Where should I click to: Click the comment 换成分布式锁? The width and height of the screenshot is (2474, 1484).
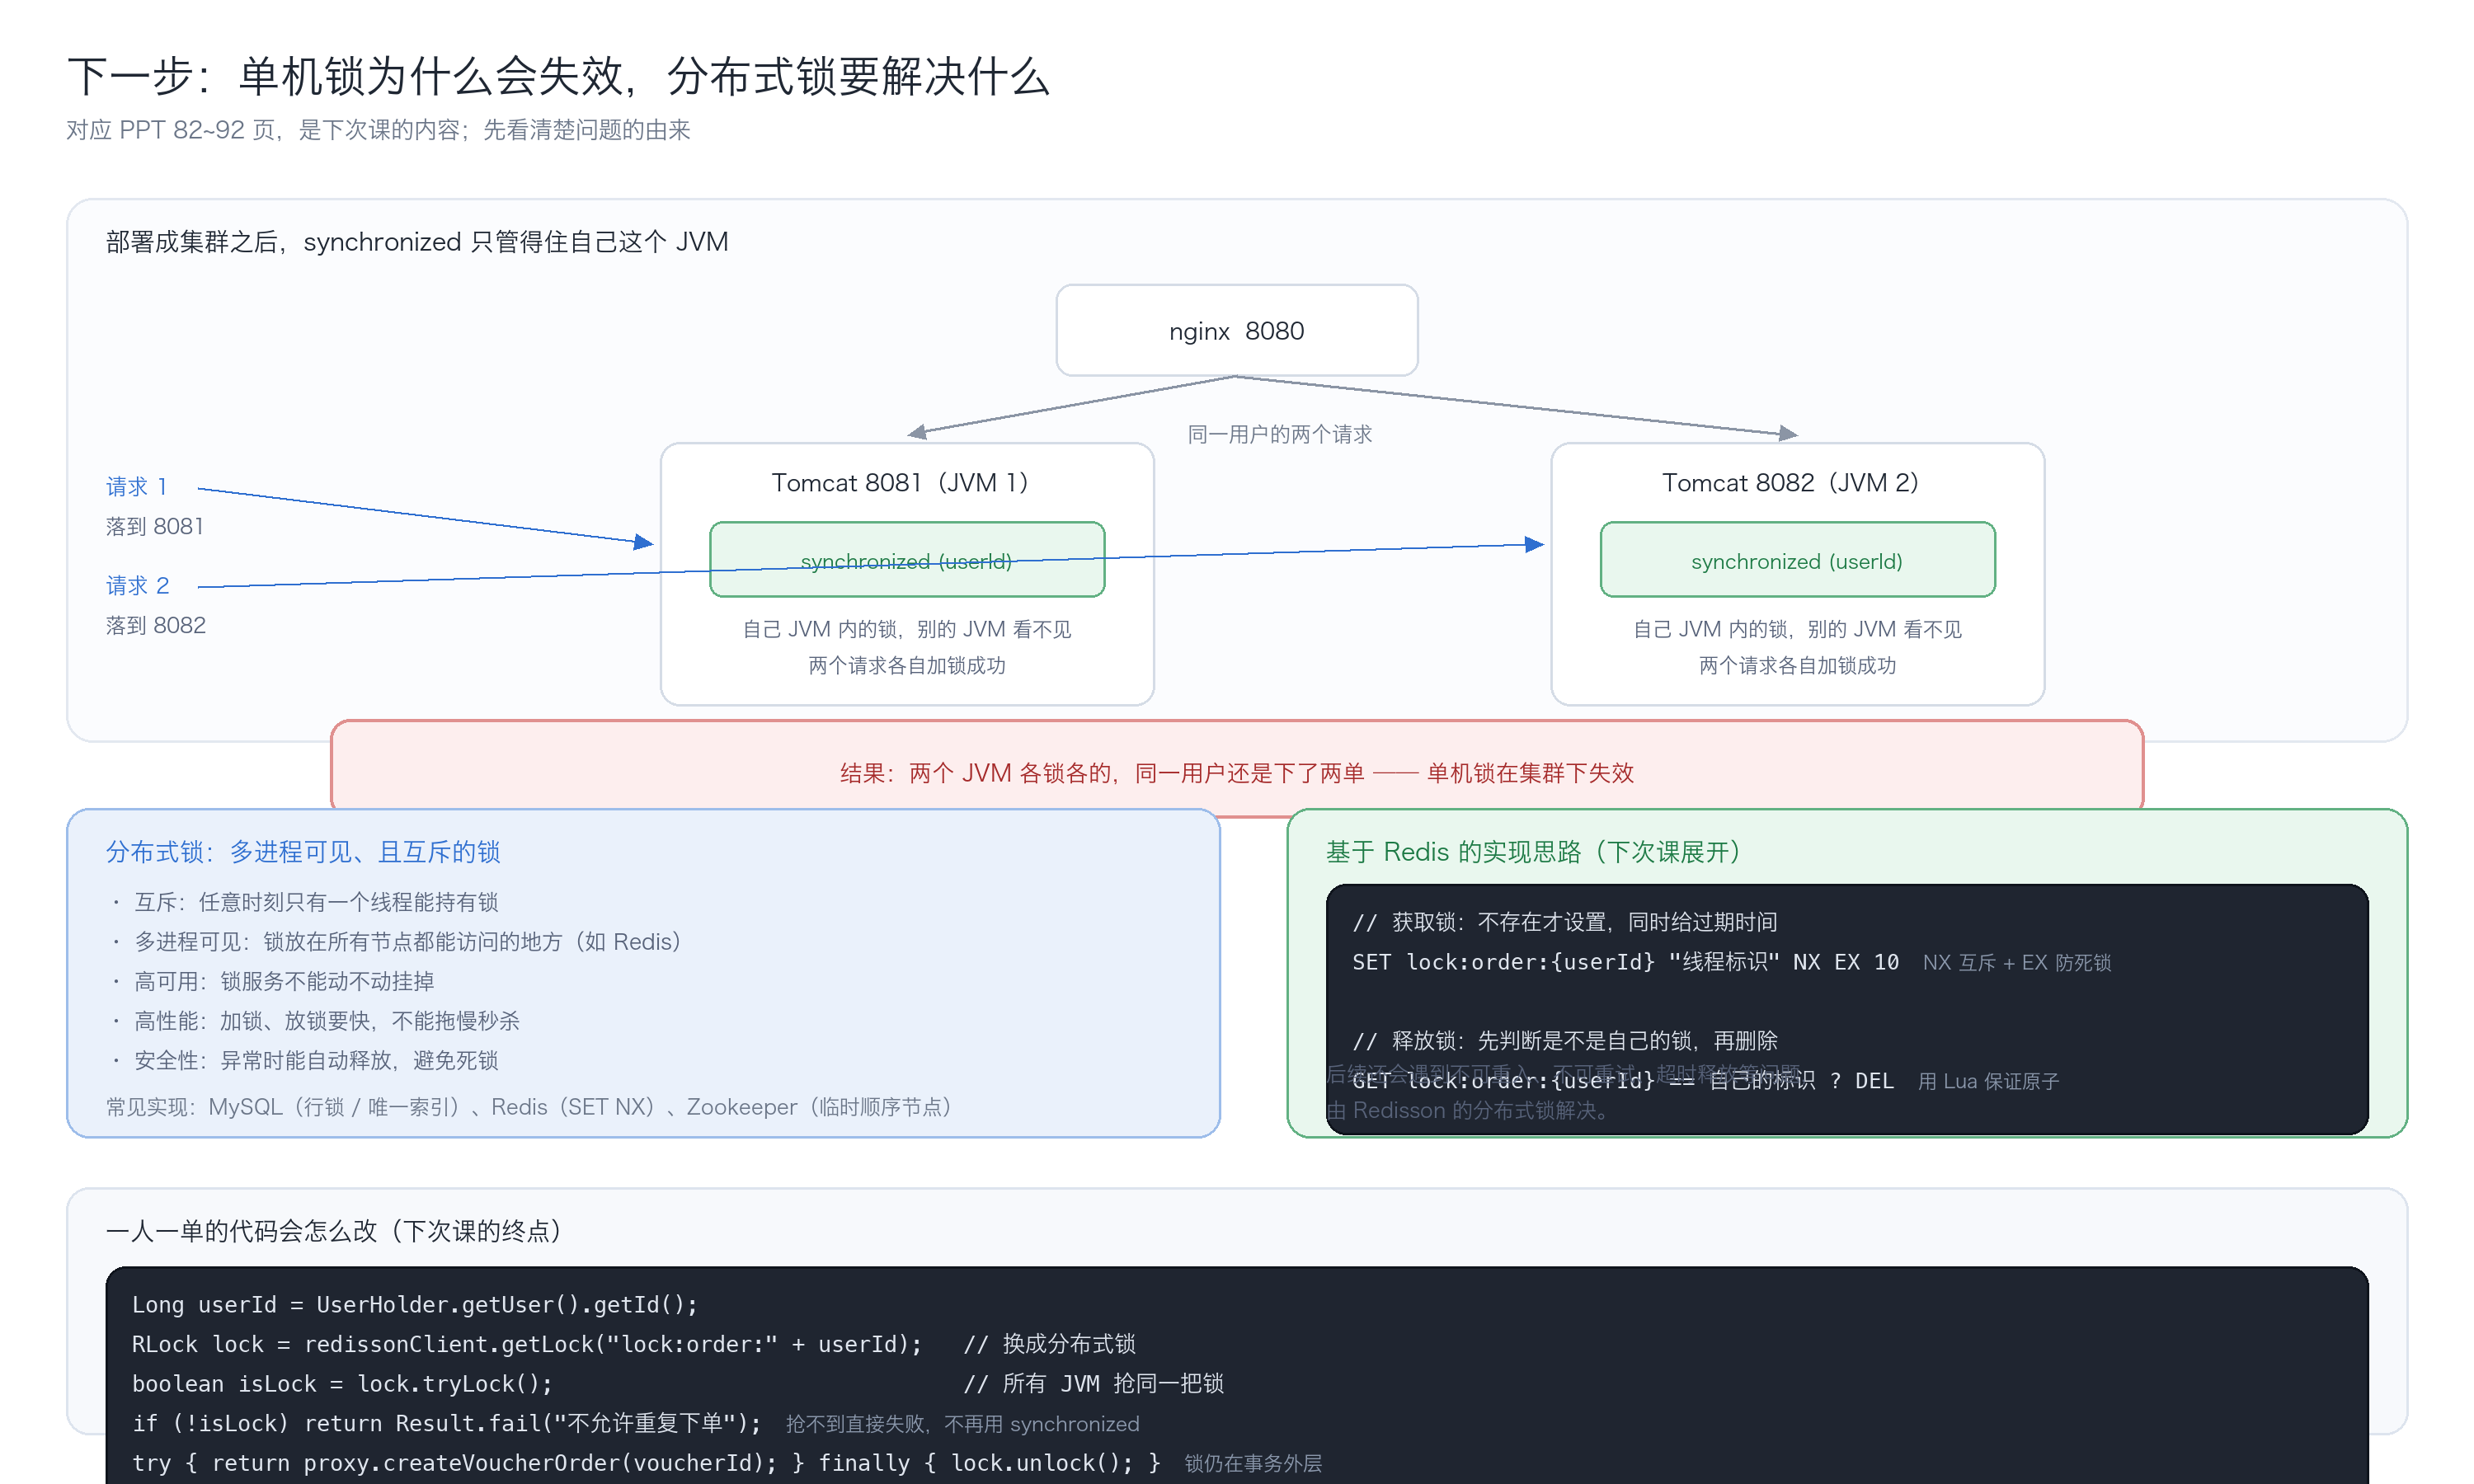click(x=1049, y=1344)
